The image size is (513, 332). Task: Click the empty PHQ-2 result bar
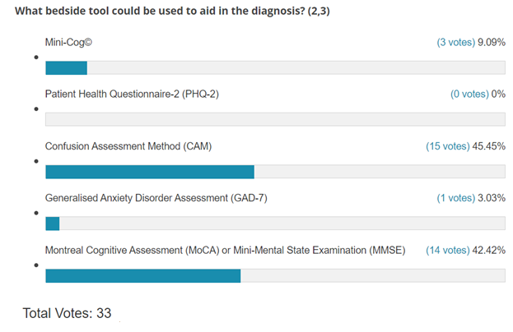tap(275, 120)
